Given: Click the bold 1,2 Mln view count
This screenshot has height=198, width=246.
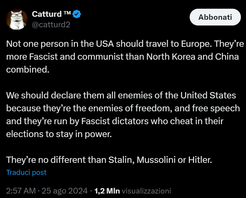Looking at the screenshot, I should [107, 191].
